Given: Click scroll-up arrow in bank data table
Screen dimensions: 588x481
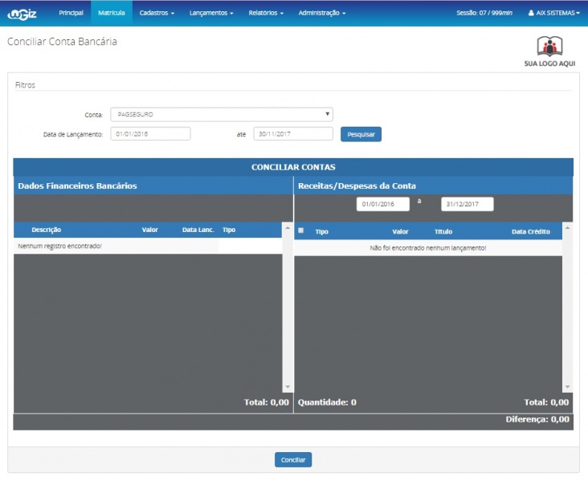Looking at the screenshot, I should click(288, 229).
